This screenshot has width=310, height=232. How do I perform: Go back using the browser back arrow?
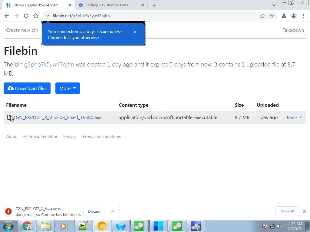[7, 16]
